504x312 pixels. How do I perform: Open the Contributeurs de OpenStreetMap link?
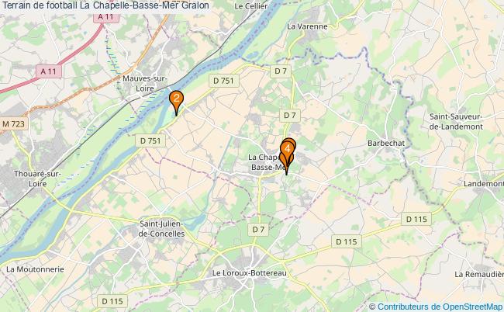coord(440,307)
